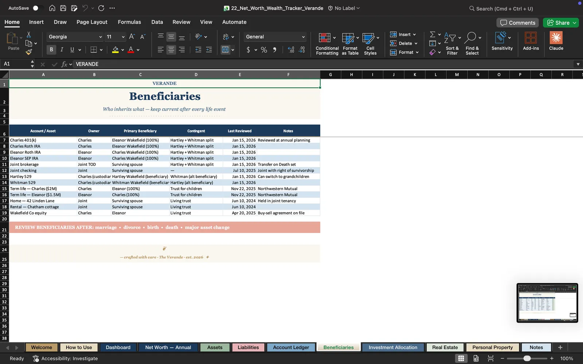
Task: Open Find & Select magnifier
Action: (472, 44)
